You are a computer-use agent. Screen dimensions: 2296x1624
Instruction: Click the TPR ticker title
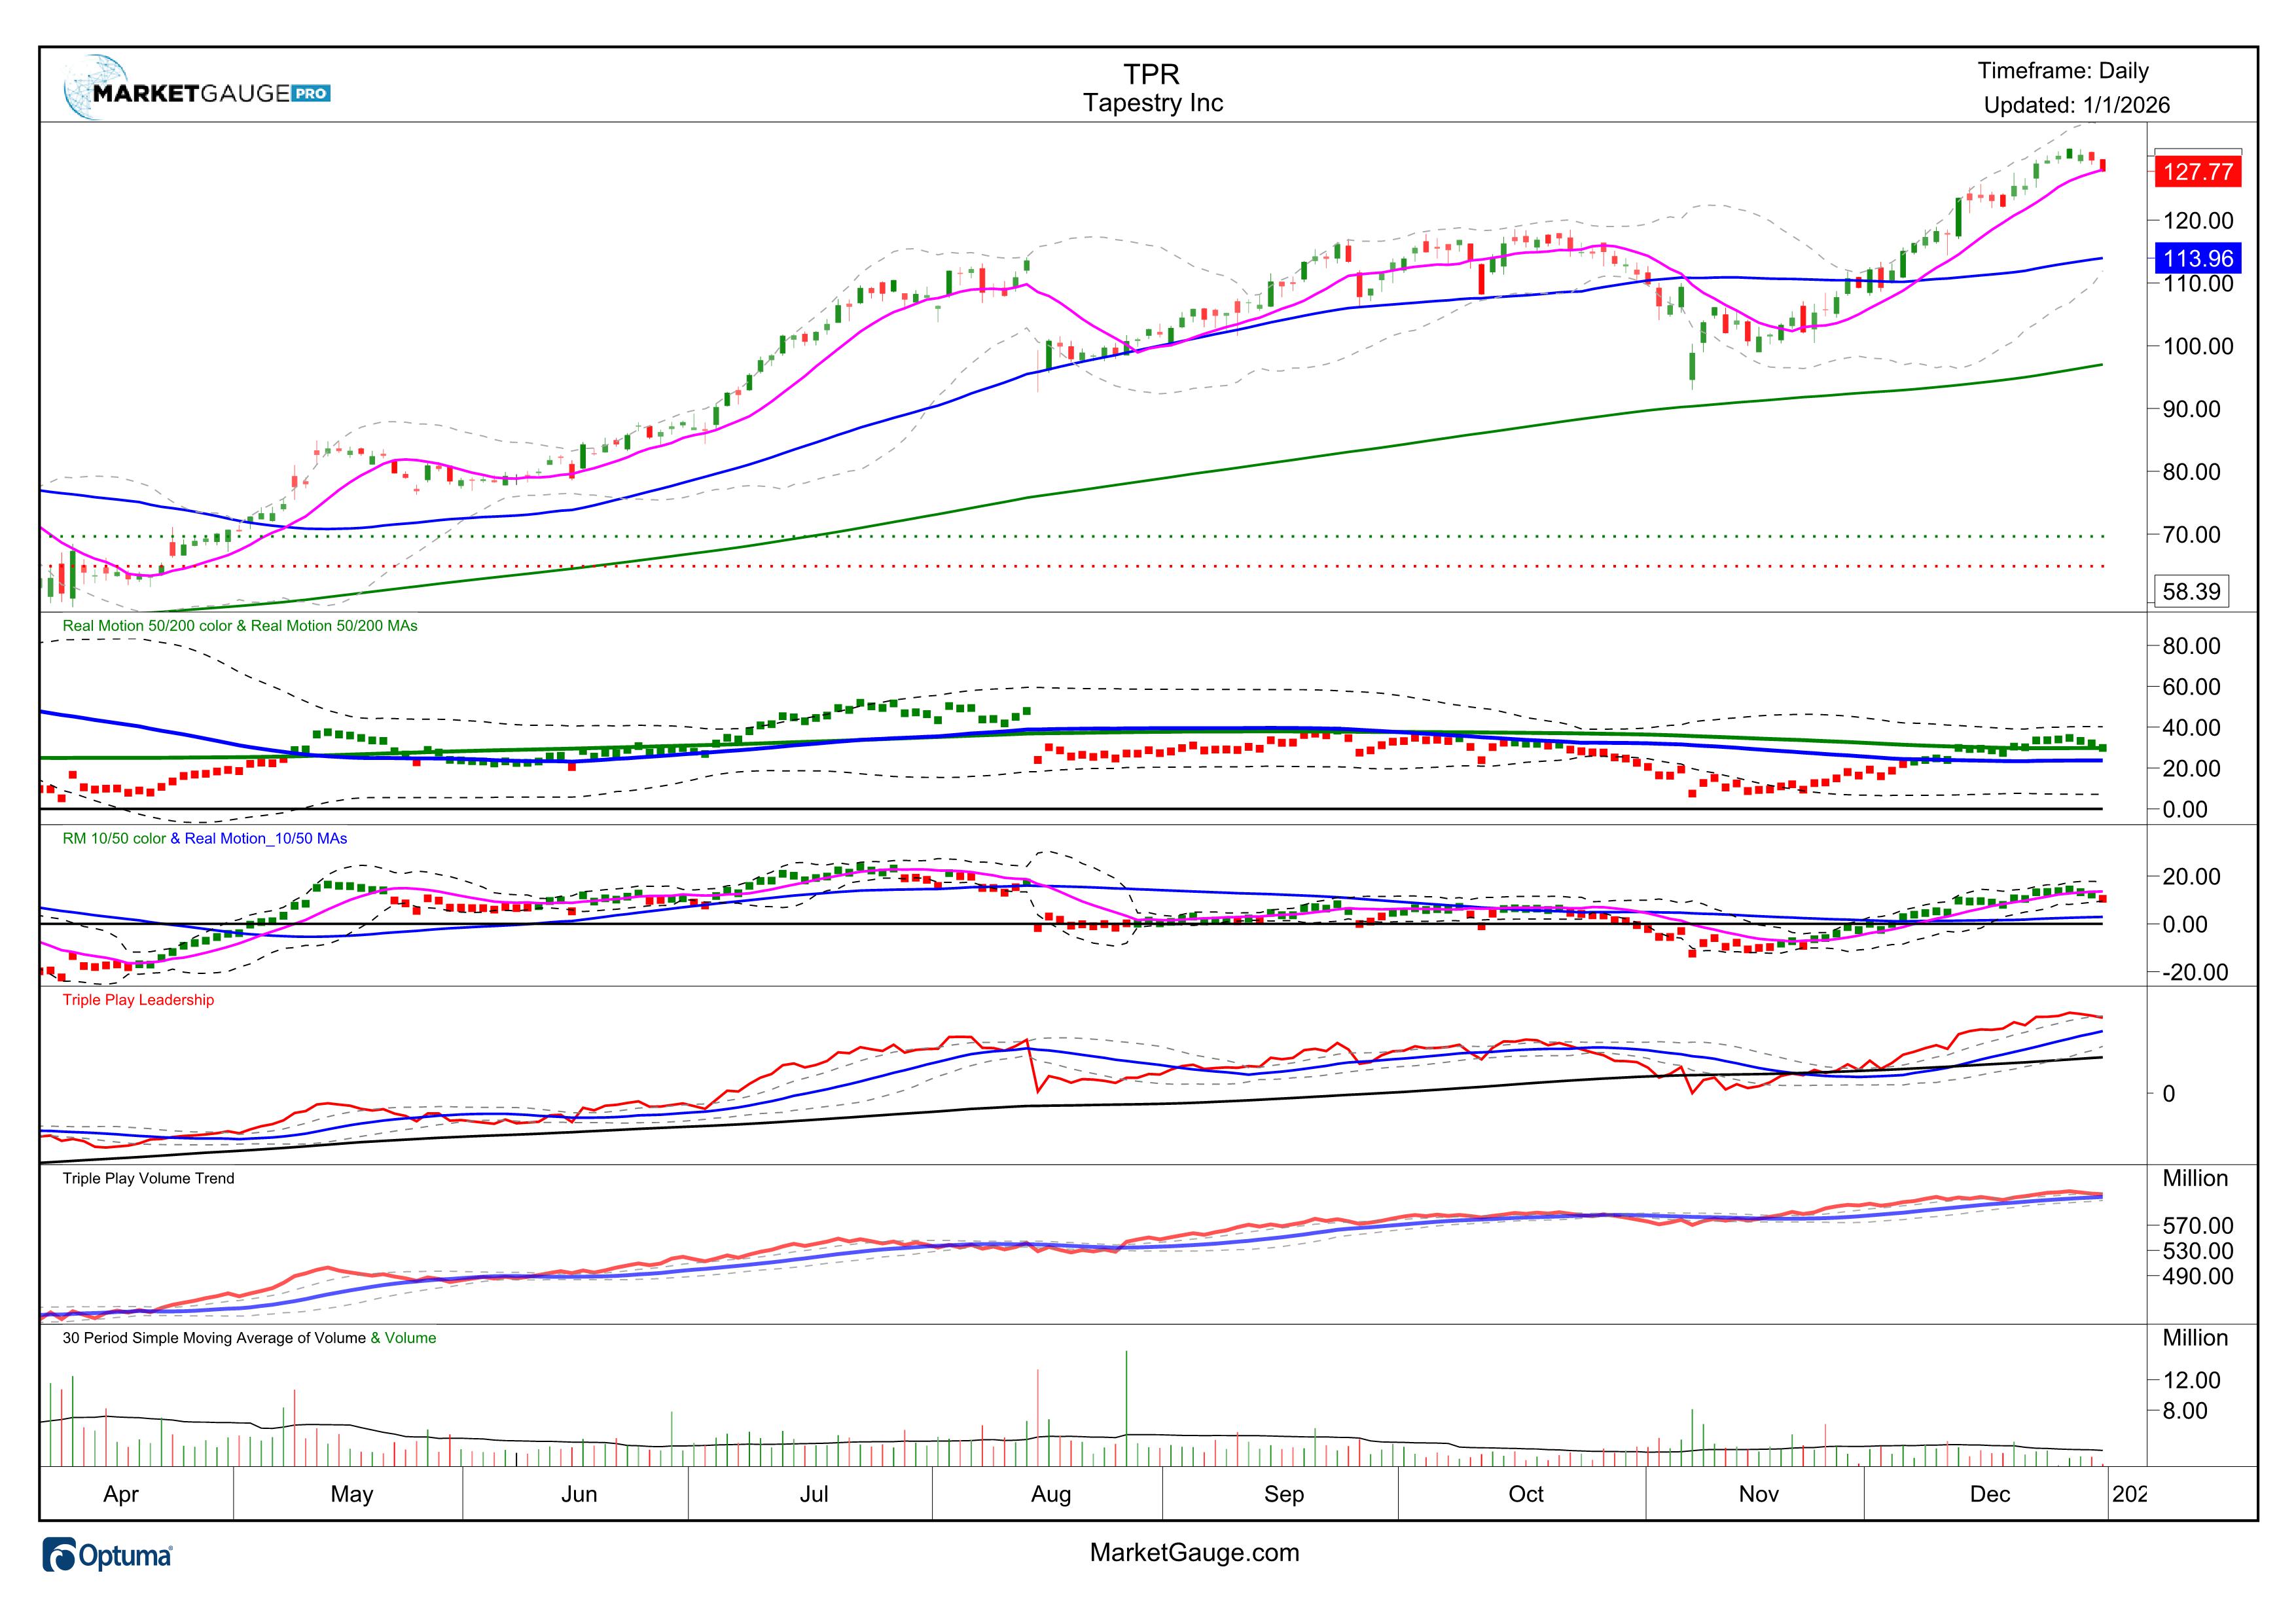[x=1151, y=74]
